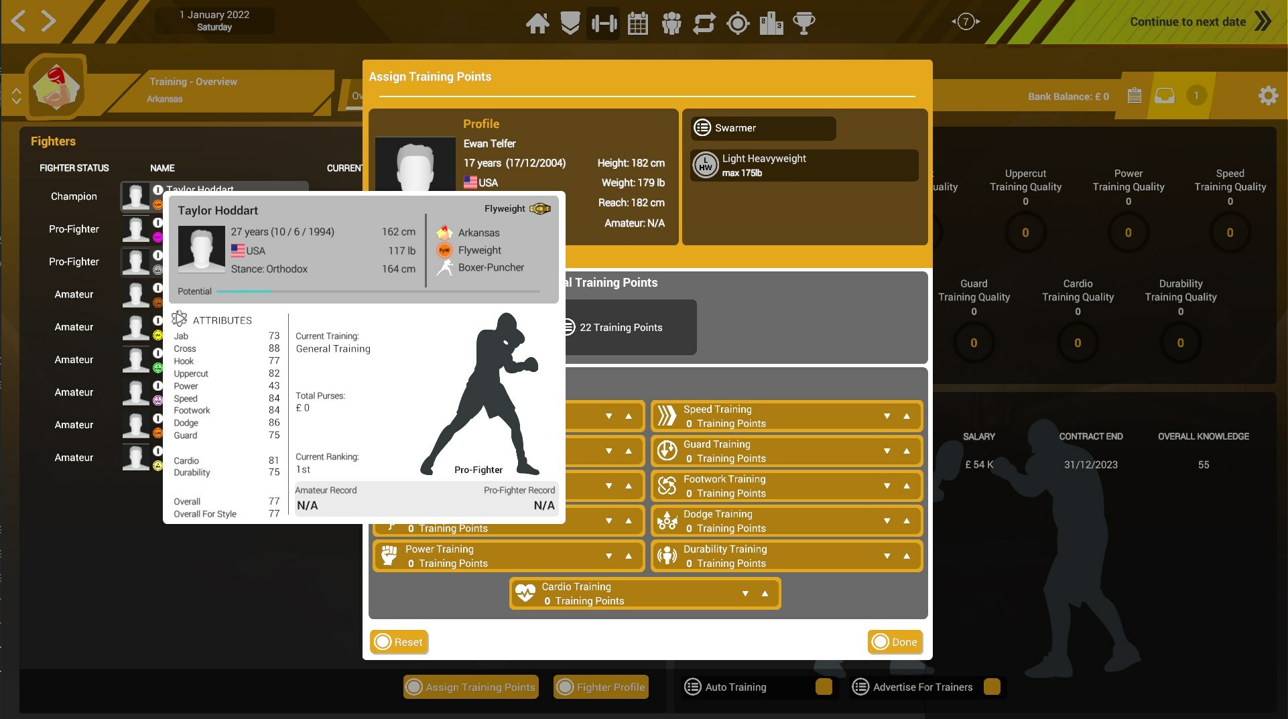Increase Durability Training points
Image resolution: width=1288 pixels, height=719 pixels.
pyautogui.click(x=907, y=555)
